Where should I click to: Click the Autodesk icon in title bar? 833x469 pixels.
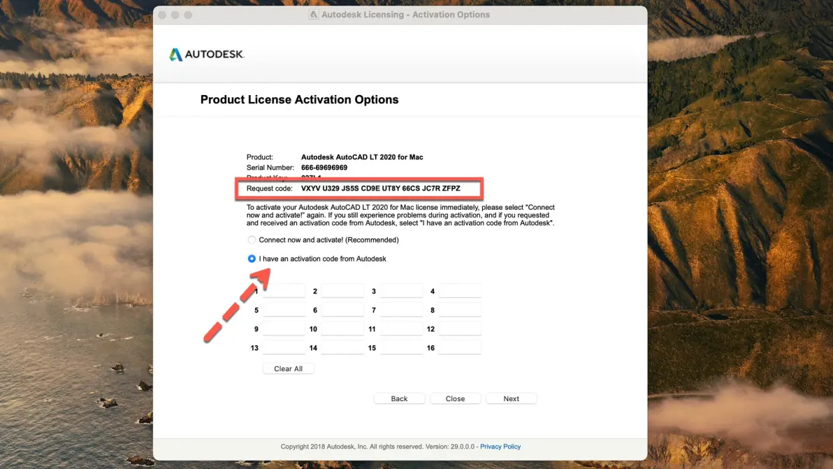(x=314, y=15)
